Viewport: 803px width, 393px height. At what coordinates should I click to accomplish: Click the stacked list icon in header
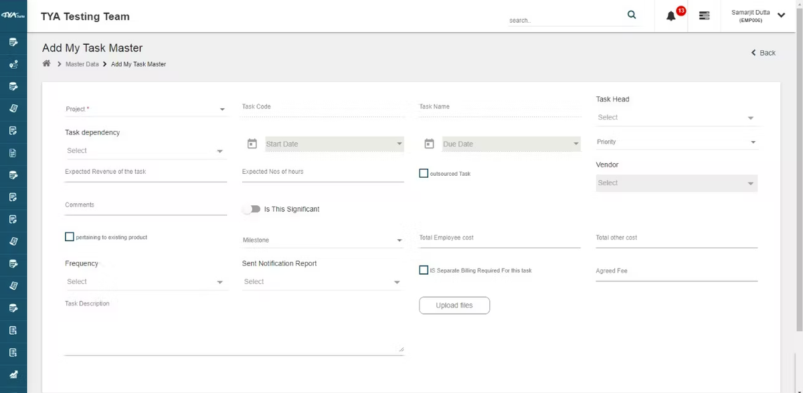[x=704, y=15]
